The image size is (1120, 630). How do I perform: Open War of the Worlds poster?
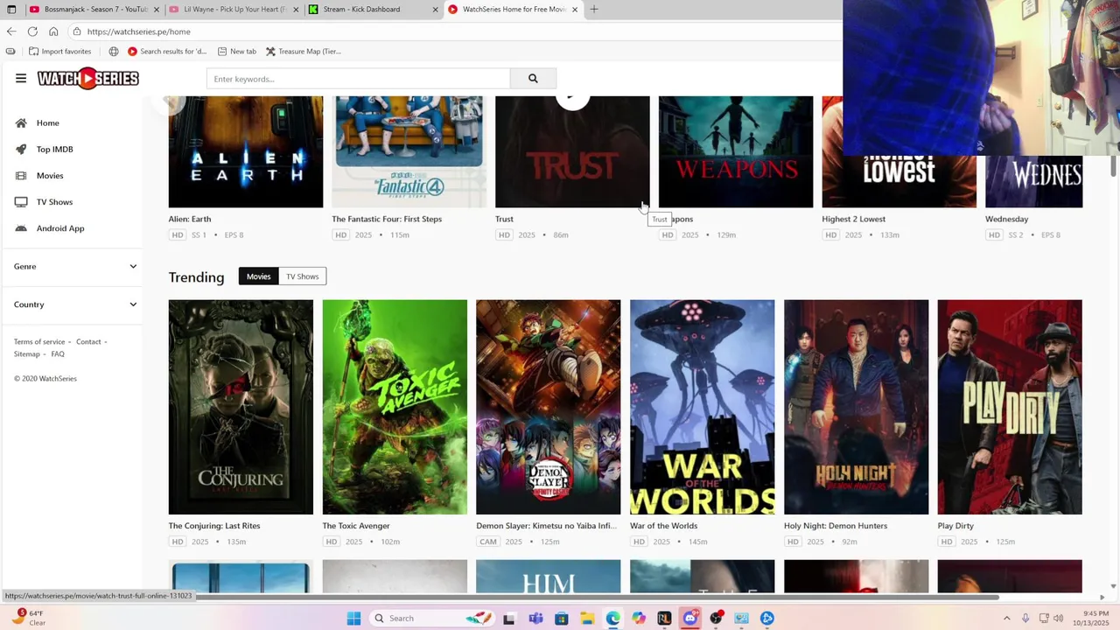point(703,407)
